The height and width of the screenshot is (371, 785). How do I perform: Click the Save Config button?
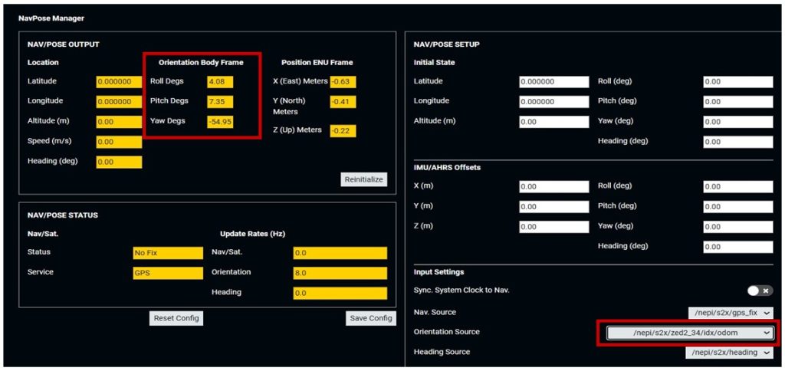point(370,318)
